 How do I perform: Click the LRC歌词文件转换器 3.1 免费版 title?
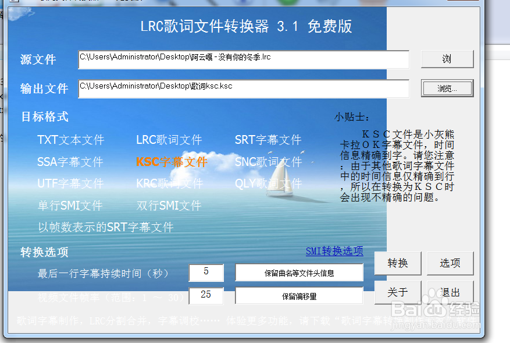[x=246, y=26]
